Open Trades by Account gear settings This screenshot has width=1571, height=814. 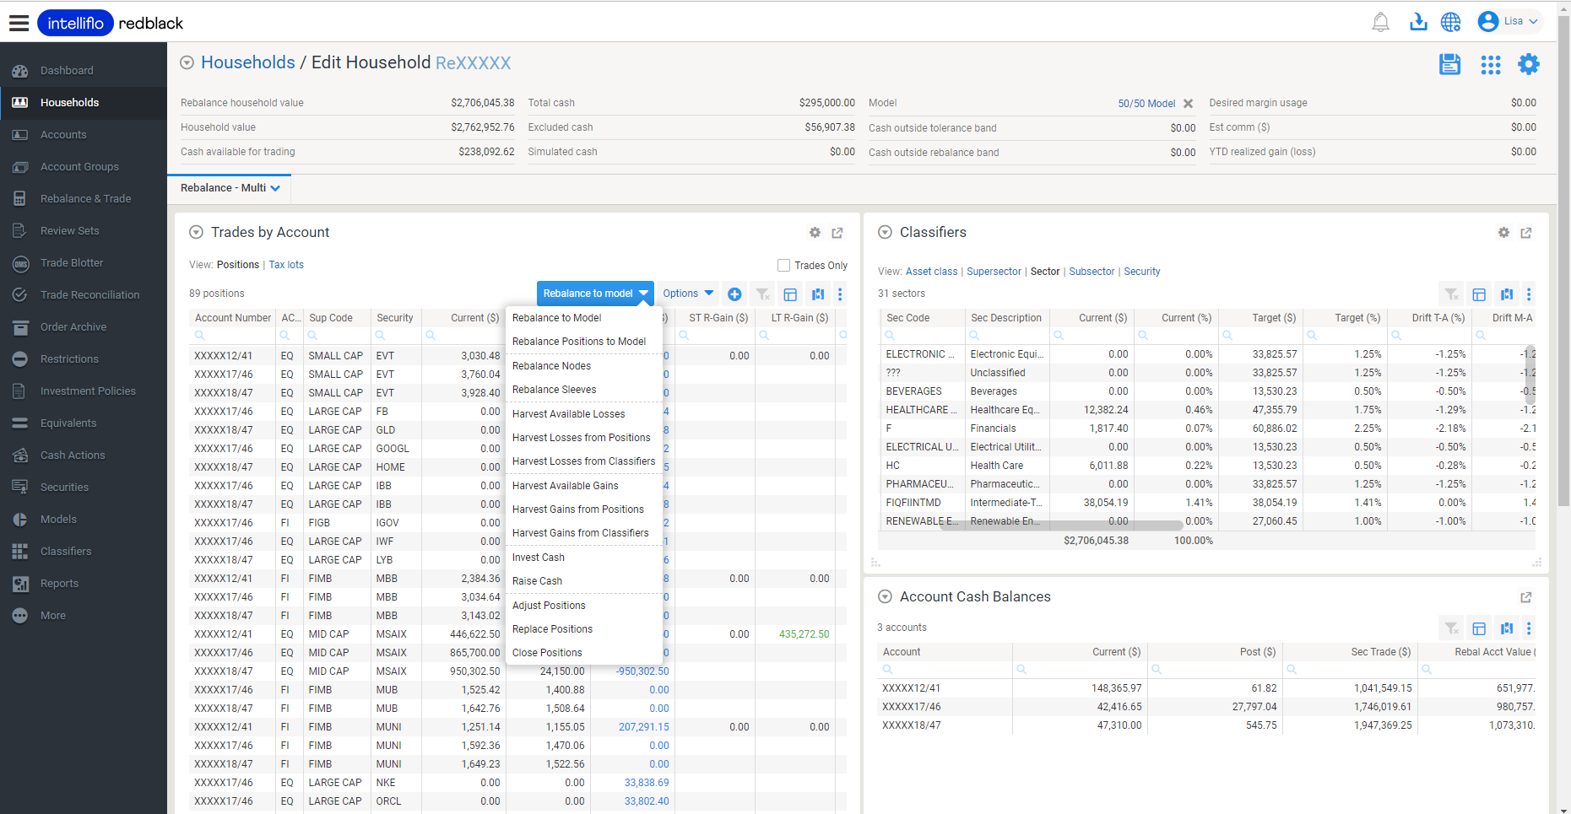click(x=815, y=233)
